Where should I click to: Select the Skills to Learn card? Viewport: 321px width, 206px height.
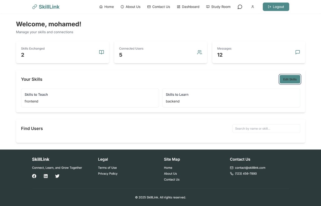tap(231, 98)
